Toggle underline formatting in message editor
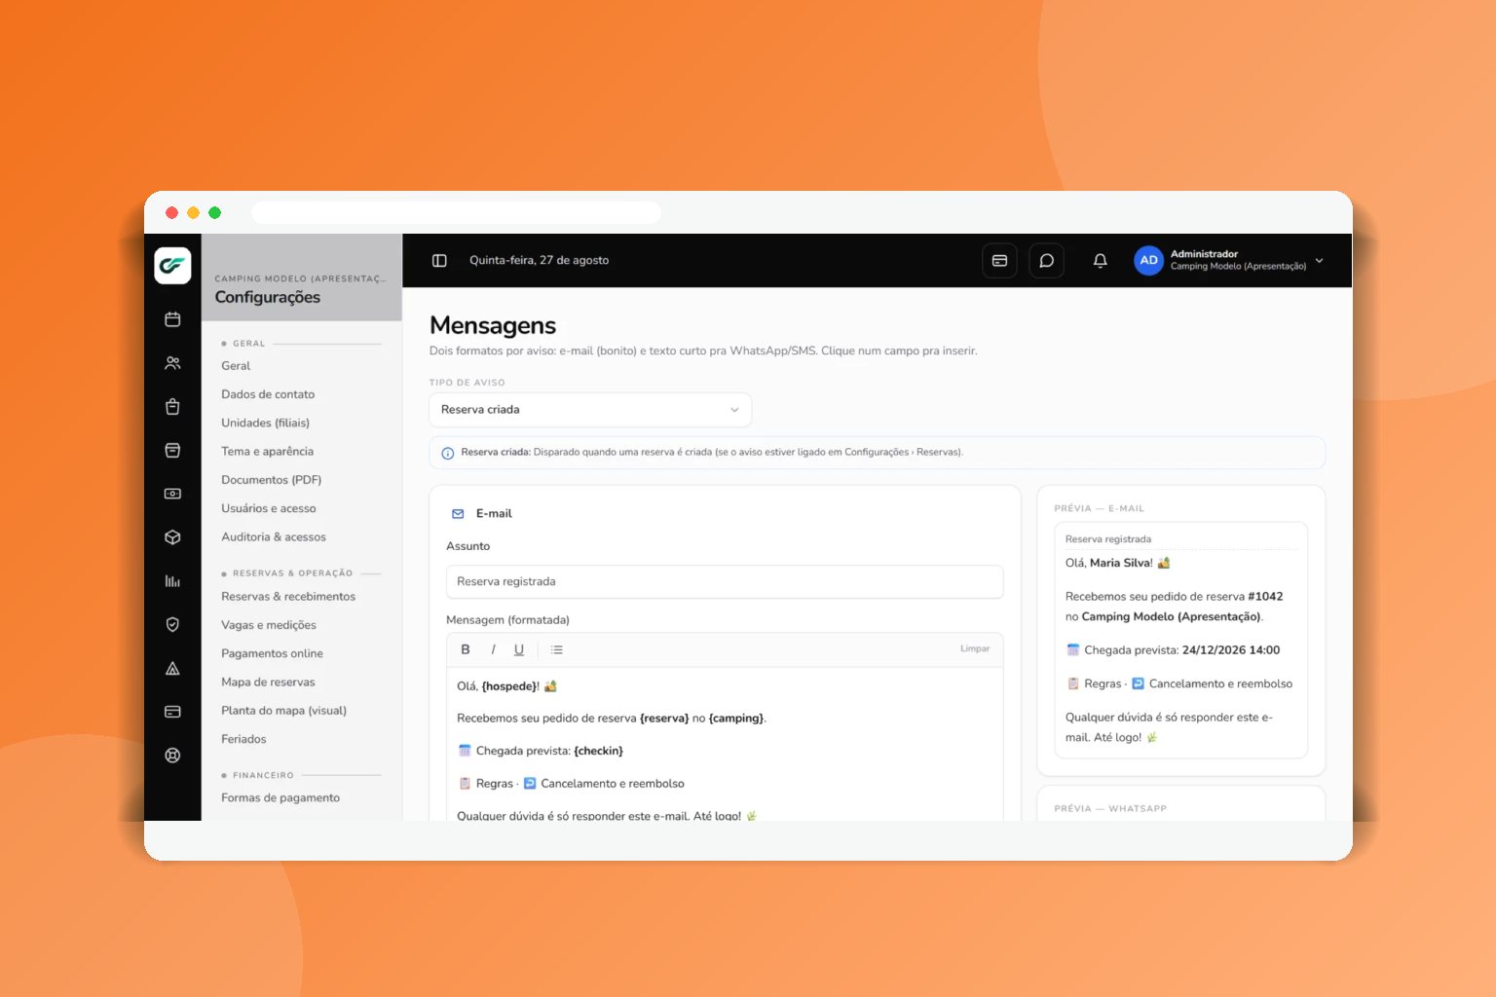 (x=519, y=649)
